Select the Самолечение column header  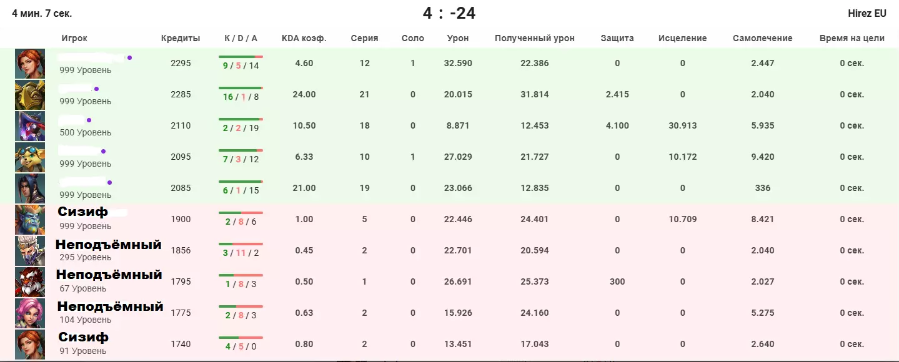click(x=762, y=38)
